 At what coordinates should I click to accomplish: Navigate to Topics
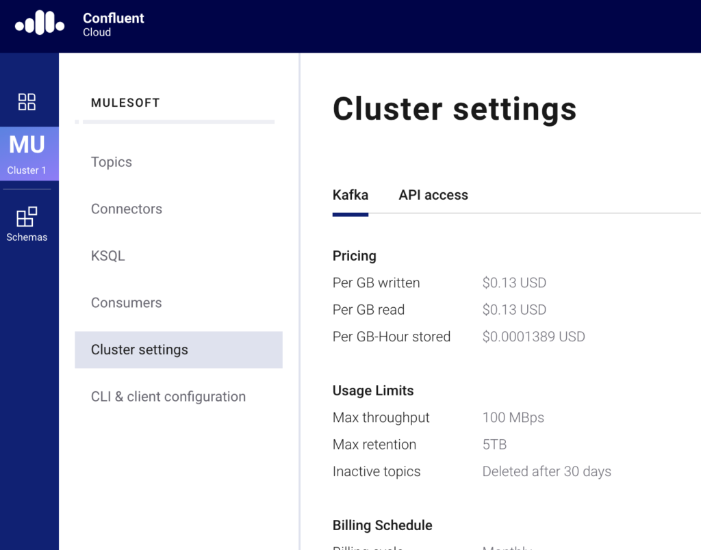(x=111, y=162)
